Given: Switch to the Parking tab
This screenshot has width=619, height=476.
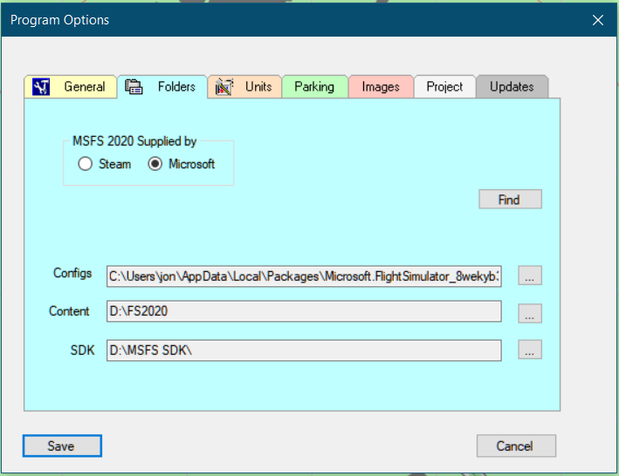Looking at the screenshot, I should tap(314, 86).
